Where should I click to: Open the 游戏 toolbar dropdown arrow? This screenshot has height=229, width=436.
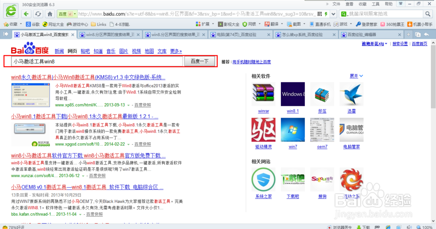pyautogui.click(x=351, y=24)
